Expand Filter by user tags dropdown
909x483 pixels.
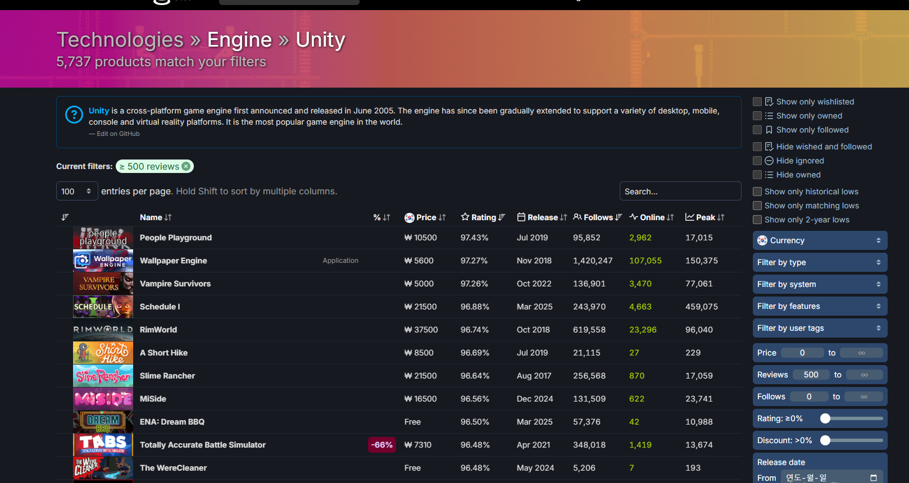point(820,328)
